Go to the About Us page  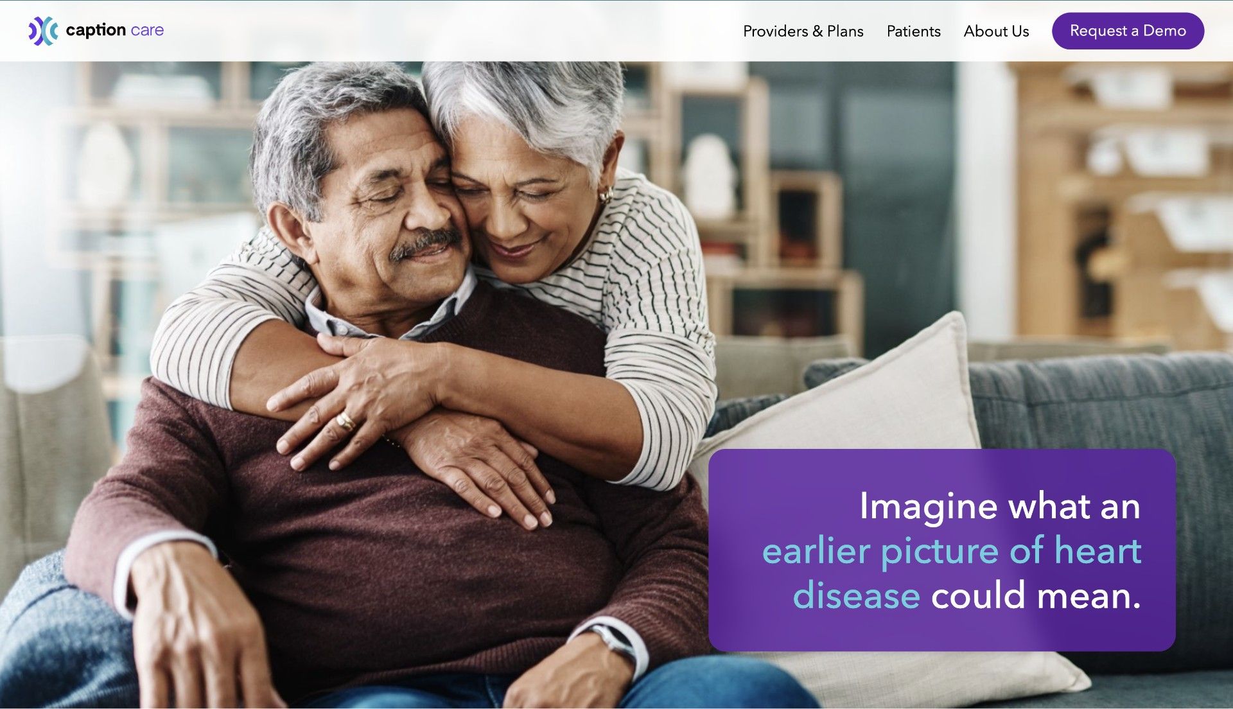coord(996,31)
